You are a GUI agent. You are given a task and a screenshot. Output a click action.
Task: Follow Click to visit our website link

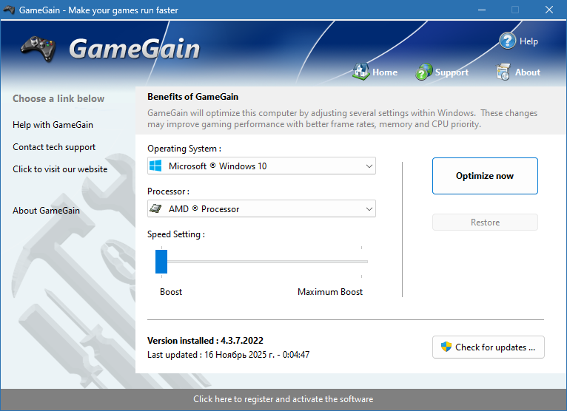click(x=60, y=169)
